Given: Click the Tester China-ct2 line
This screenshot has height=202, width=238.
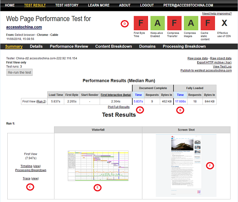Looking at the screenshot, I should (x=42, y=58).
